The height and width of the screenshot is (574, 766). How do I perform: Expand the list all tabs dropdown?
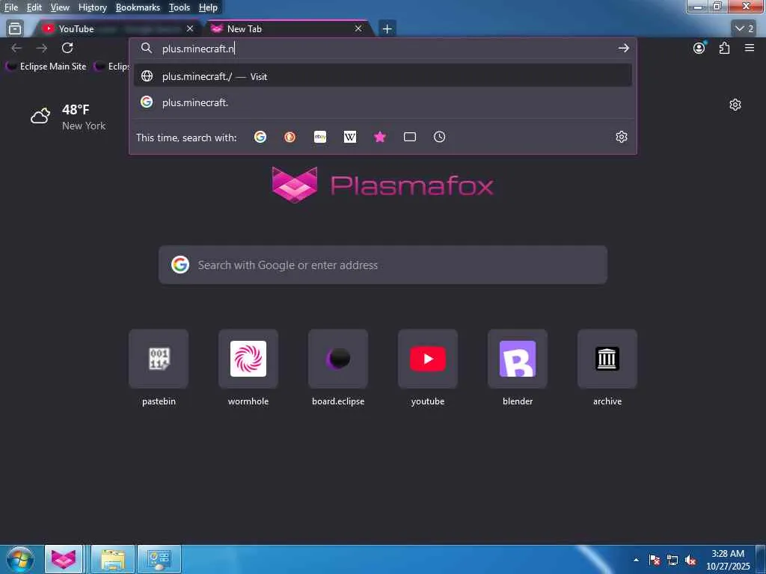tap(744, 29)
